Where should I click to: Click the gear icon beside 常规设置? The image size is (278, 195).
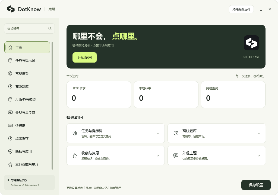[10, 73]
